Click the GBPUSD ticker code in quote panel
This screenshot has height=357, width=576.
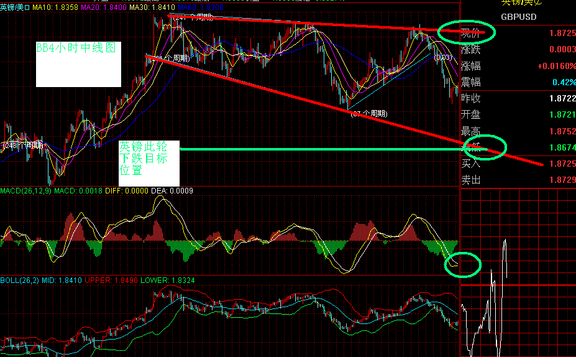[519, 17]
